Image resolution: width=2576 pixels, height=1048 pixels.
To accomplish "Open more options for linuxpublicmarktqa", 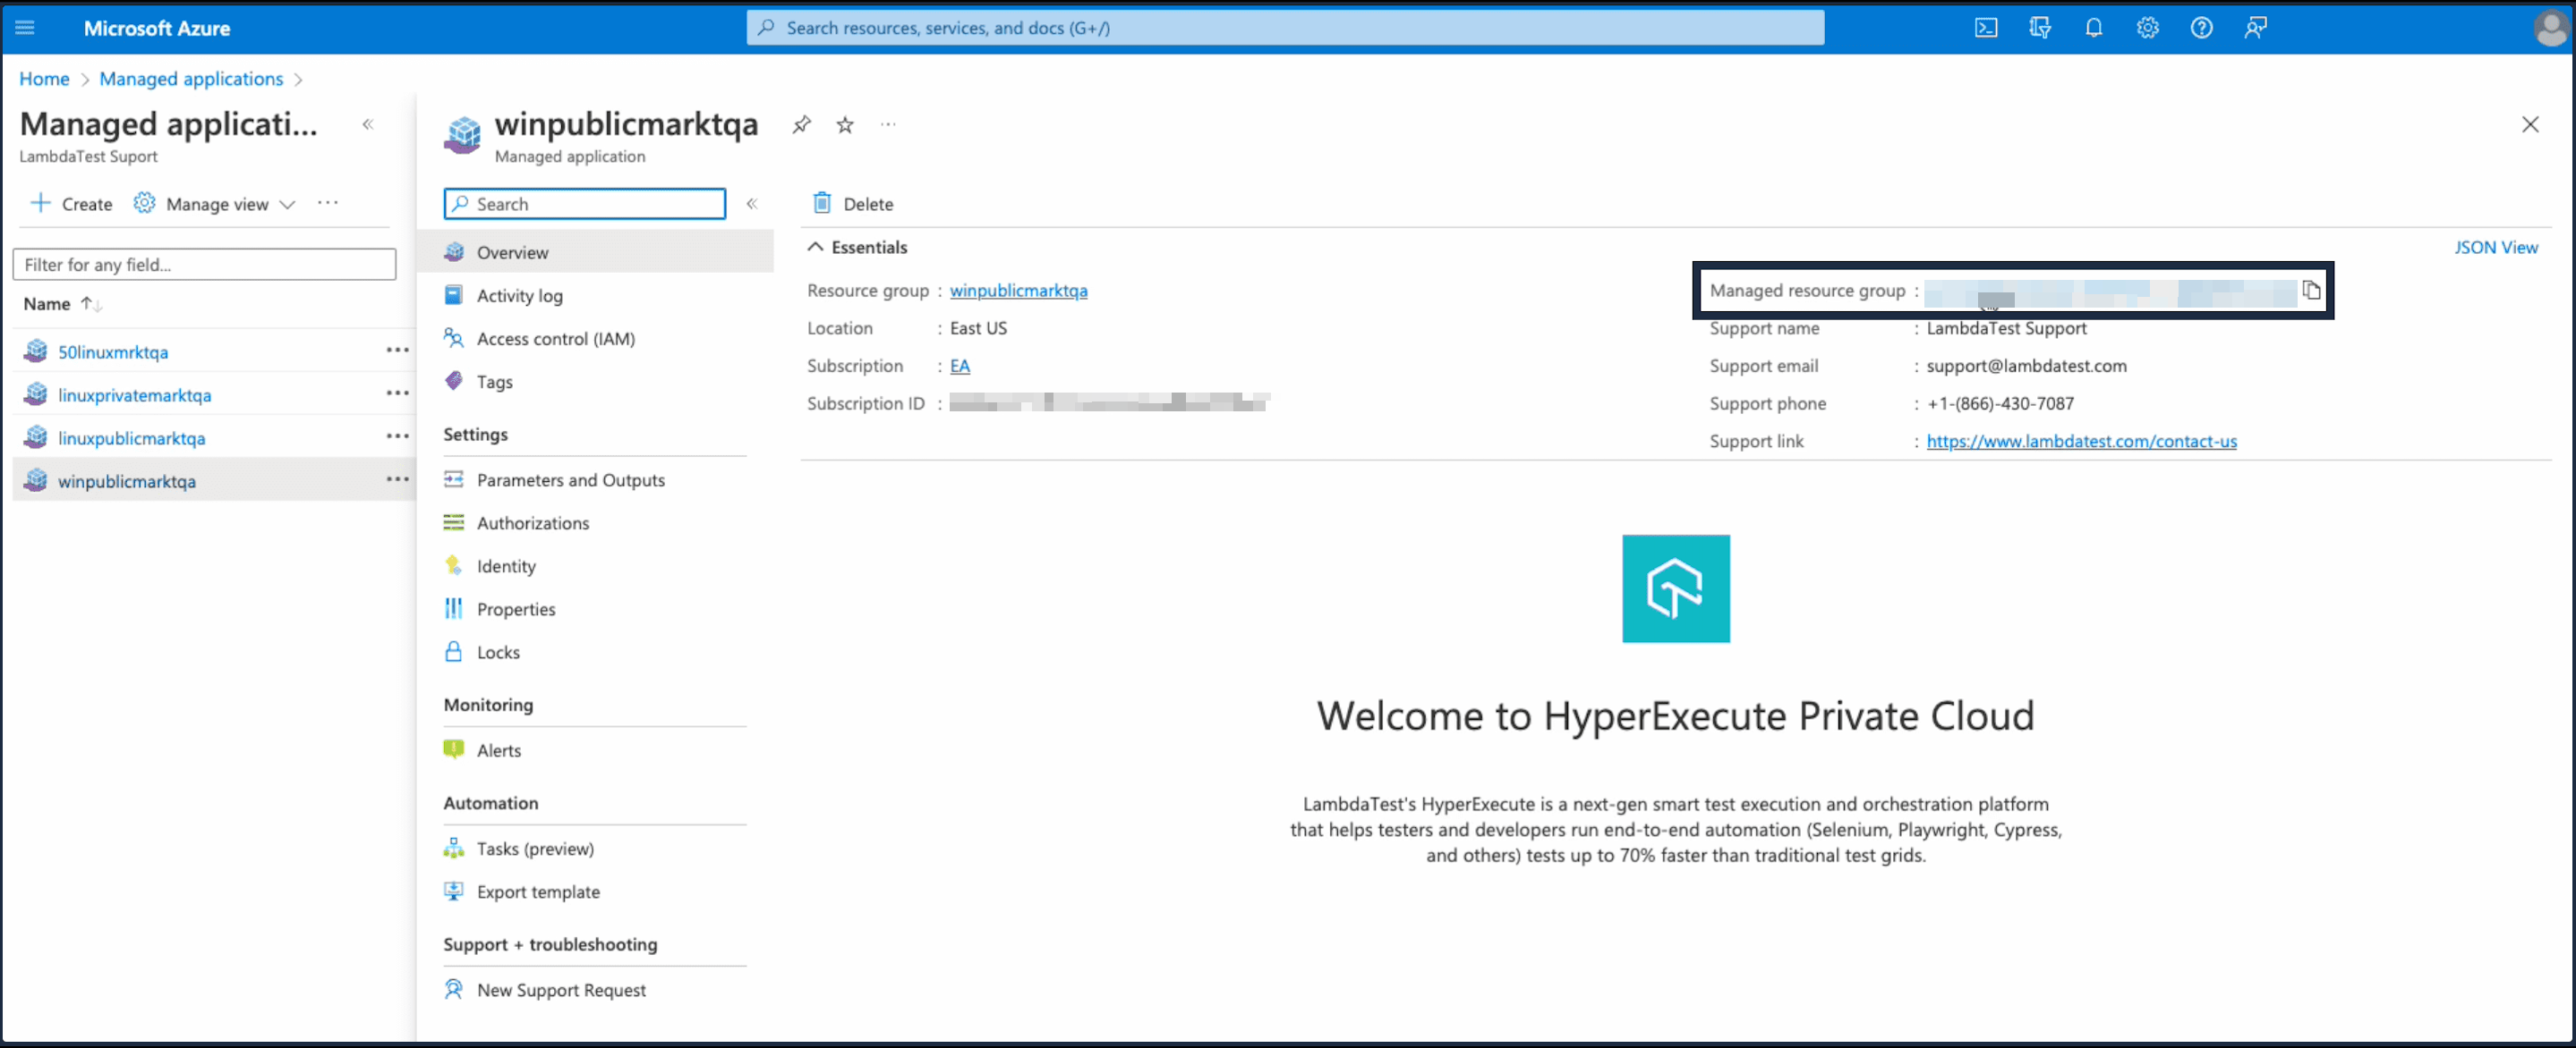I will tap(397, 436).
